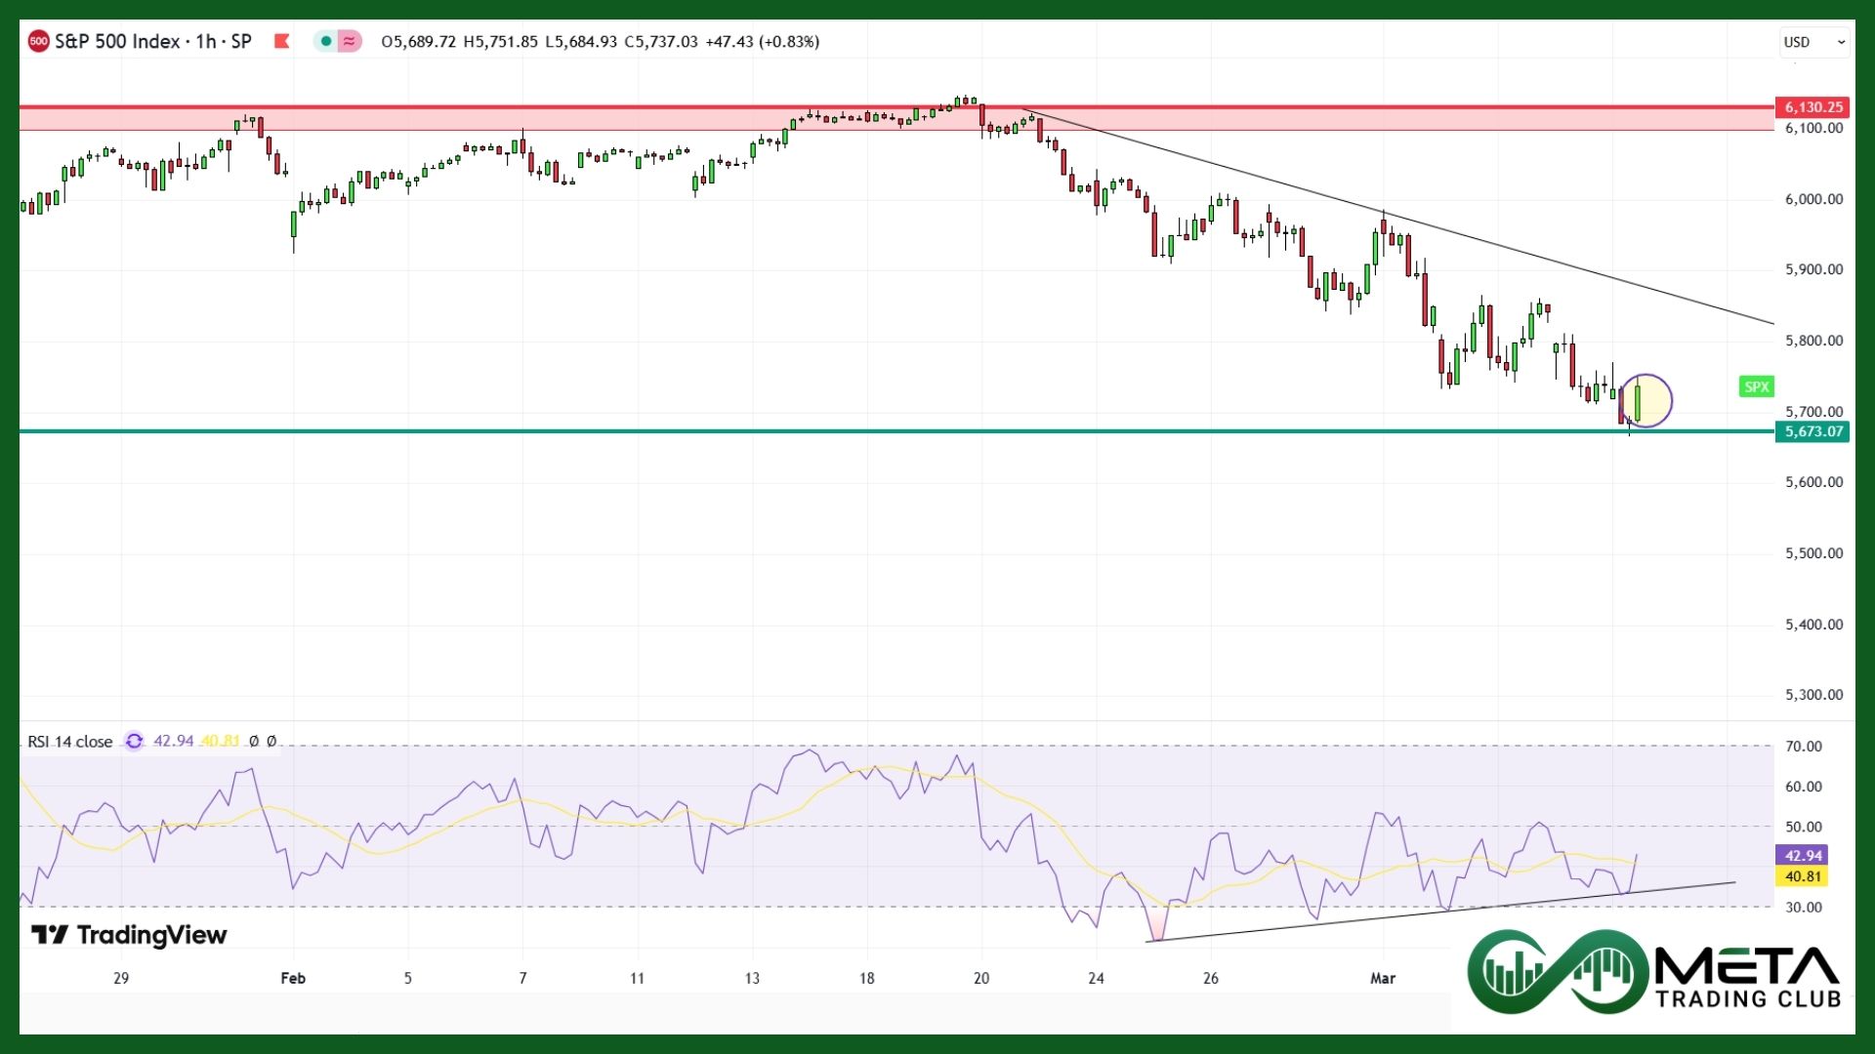Click the purple 42.94 value in RSI legend
This screenshot has width=1875, height=1054.
coord(174,741)
